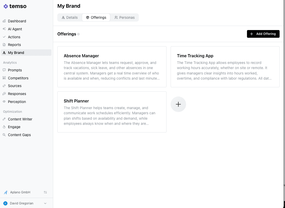
Task: Open the AI Agent sparkle icon
Action: point(4,29)
